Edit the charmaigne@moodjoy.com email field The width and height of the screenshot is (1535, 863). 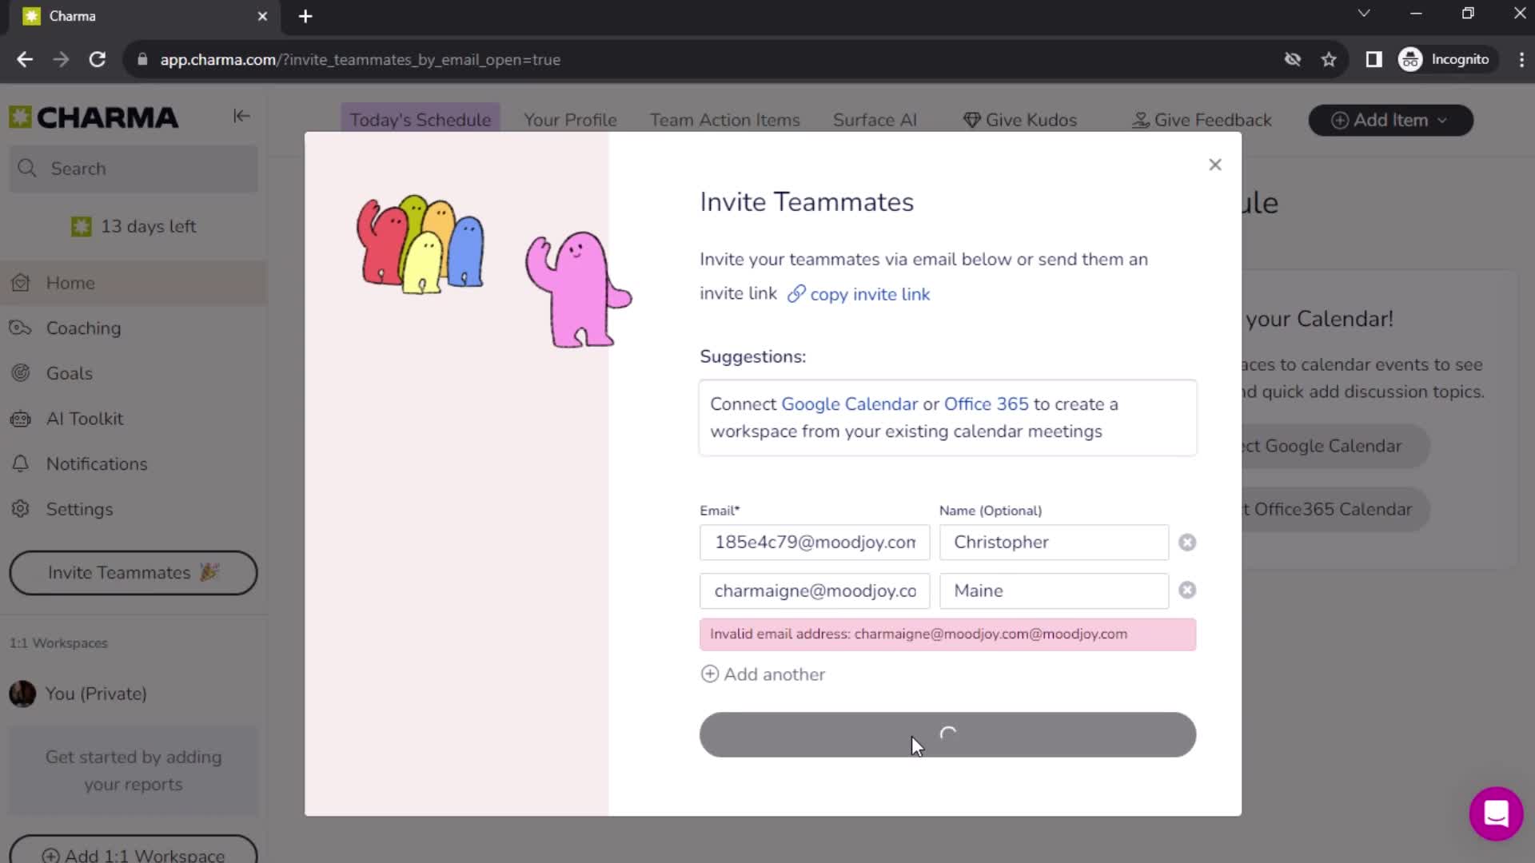(815, 591)
